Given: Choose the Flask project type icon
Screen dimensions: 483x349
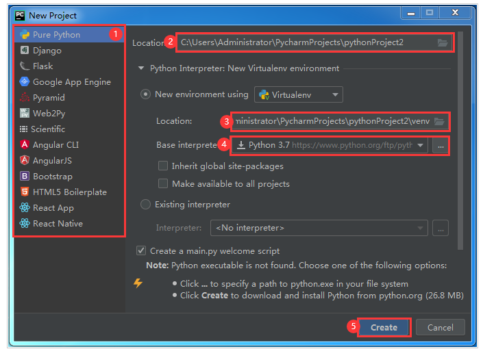Looking at the screenshot, I should click(x=25, y=66).
